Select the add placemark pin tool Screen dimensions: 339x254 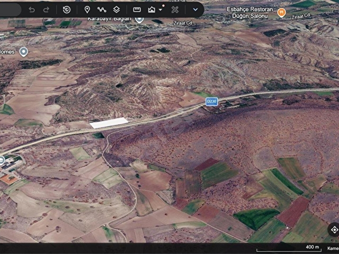coord(87,10)
